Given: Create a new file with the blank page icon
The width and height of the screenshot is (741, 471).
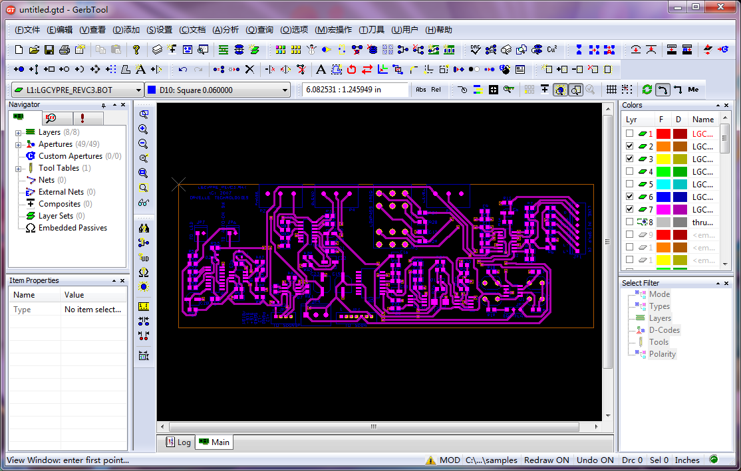Looking at the screenshot, I should pyautogui.click(x=19, y=50).
